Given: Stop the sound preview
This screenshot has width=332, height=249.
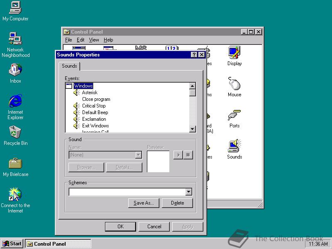Looking at the screenshot, I should point(188,155).
